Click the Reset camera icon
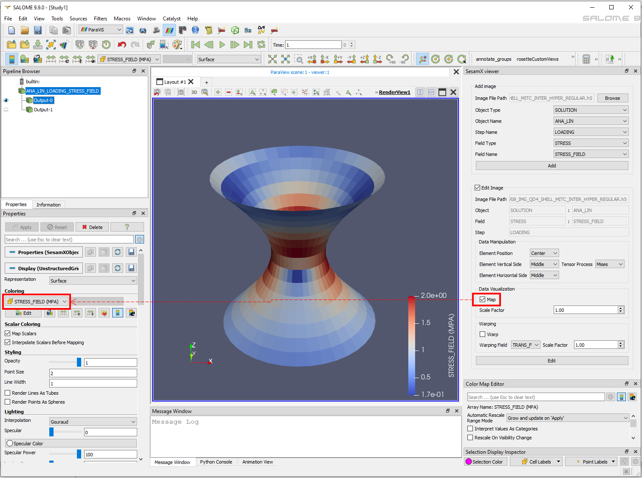 tap(272, 59)
